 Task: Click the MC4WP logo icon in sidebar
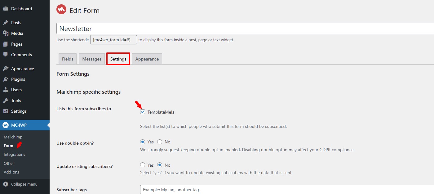(x=6, y=125)
